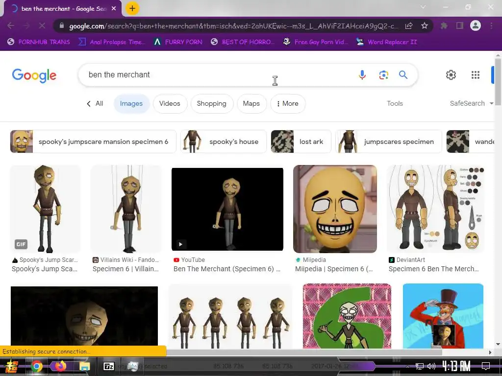Open the Google apps grid

click(476, 75)
